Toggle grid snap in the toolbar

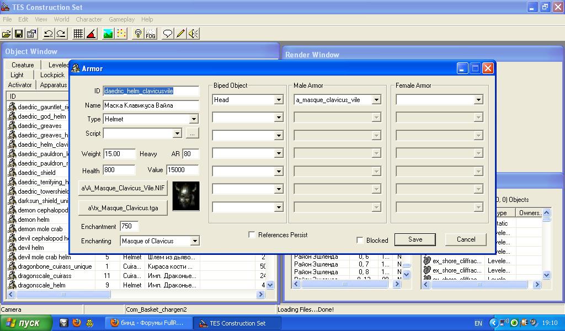(x=78, y=34)
